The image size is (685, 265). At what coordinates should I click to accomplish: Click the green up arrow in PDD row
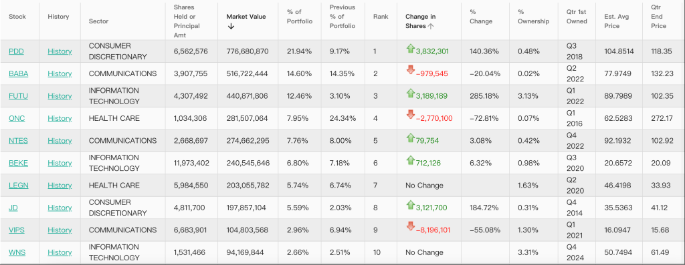click(410, 49)
